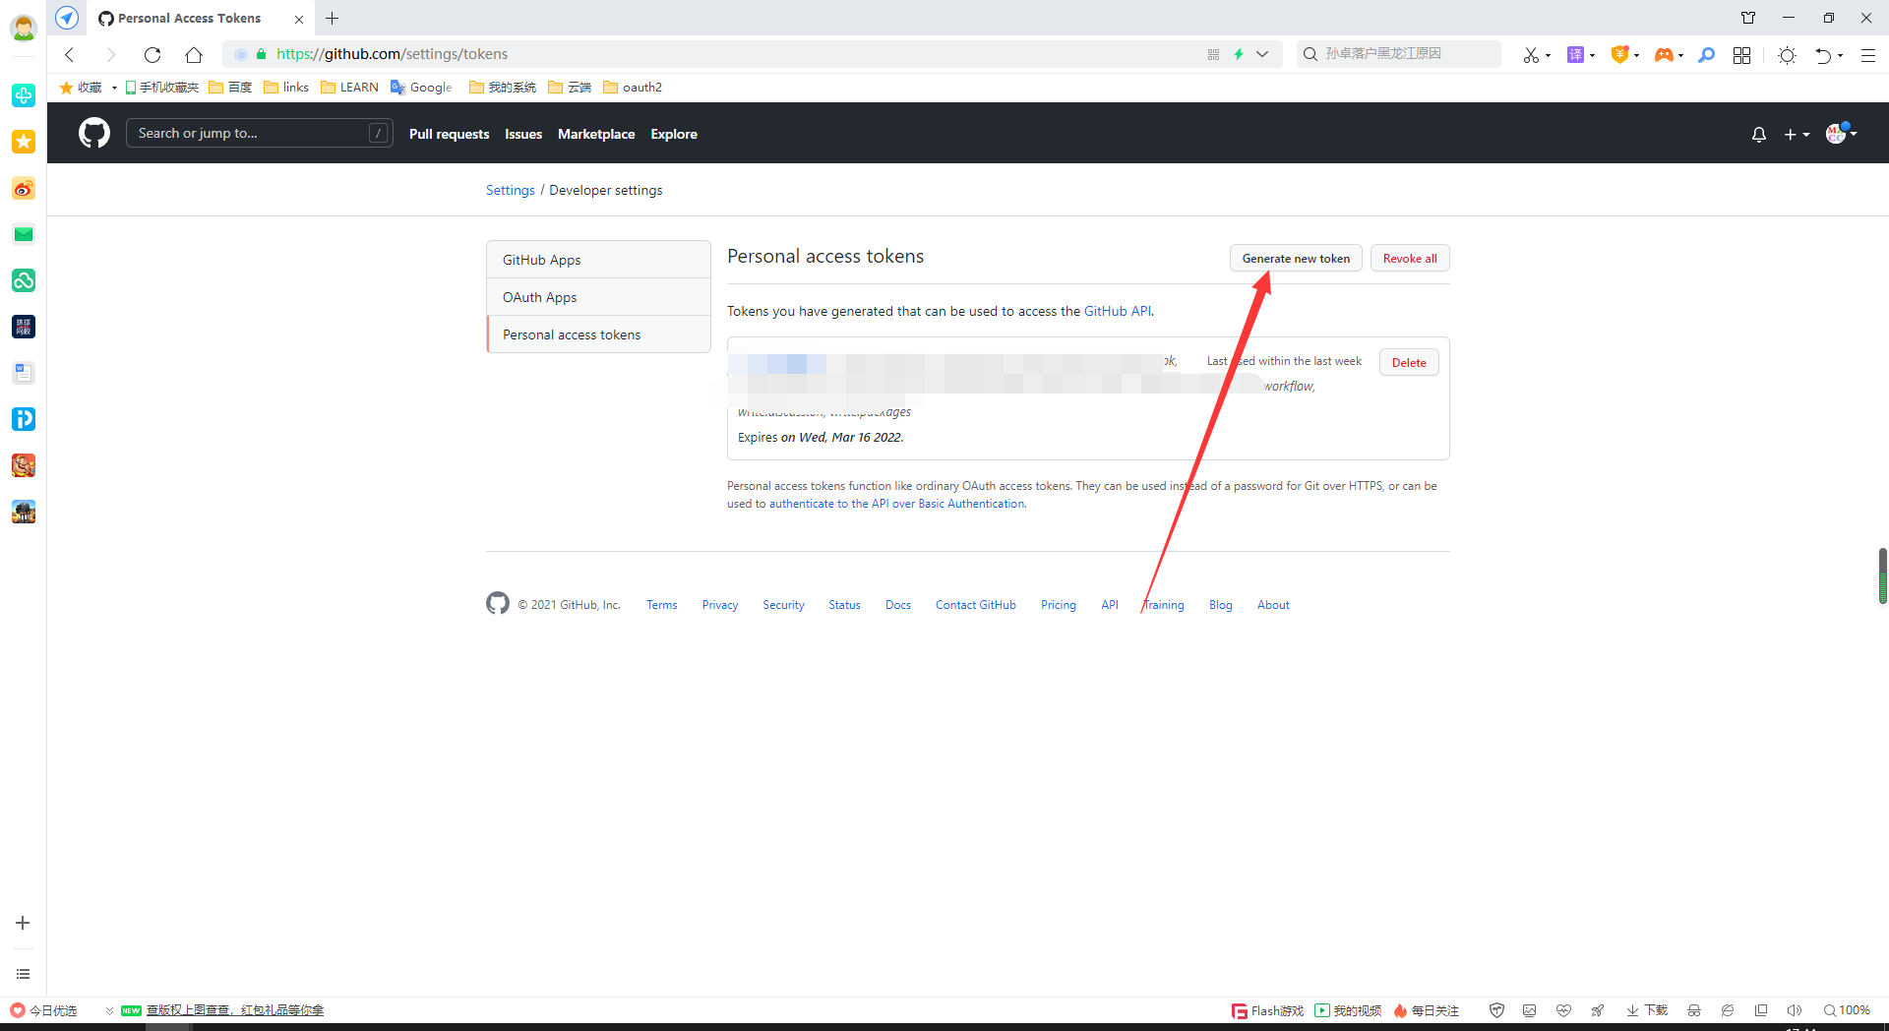Go to browser home page icon
This screenshot has width=1889, height=1031.
194,54
